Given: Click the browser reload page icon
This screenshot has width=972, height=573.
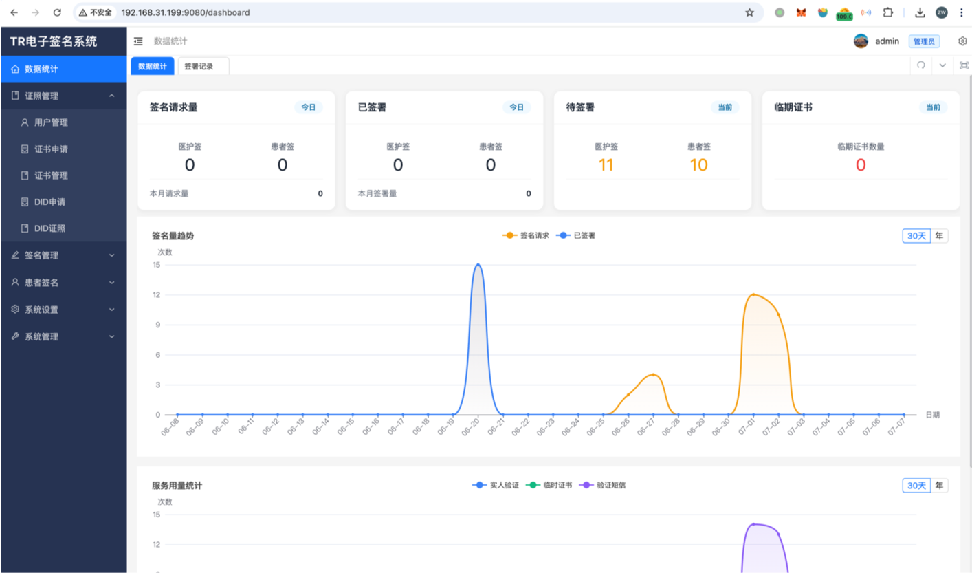Looking at the screenshot, I should point(57,12).
